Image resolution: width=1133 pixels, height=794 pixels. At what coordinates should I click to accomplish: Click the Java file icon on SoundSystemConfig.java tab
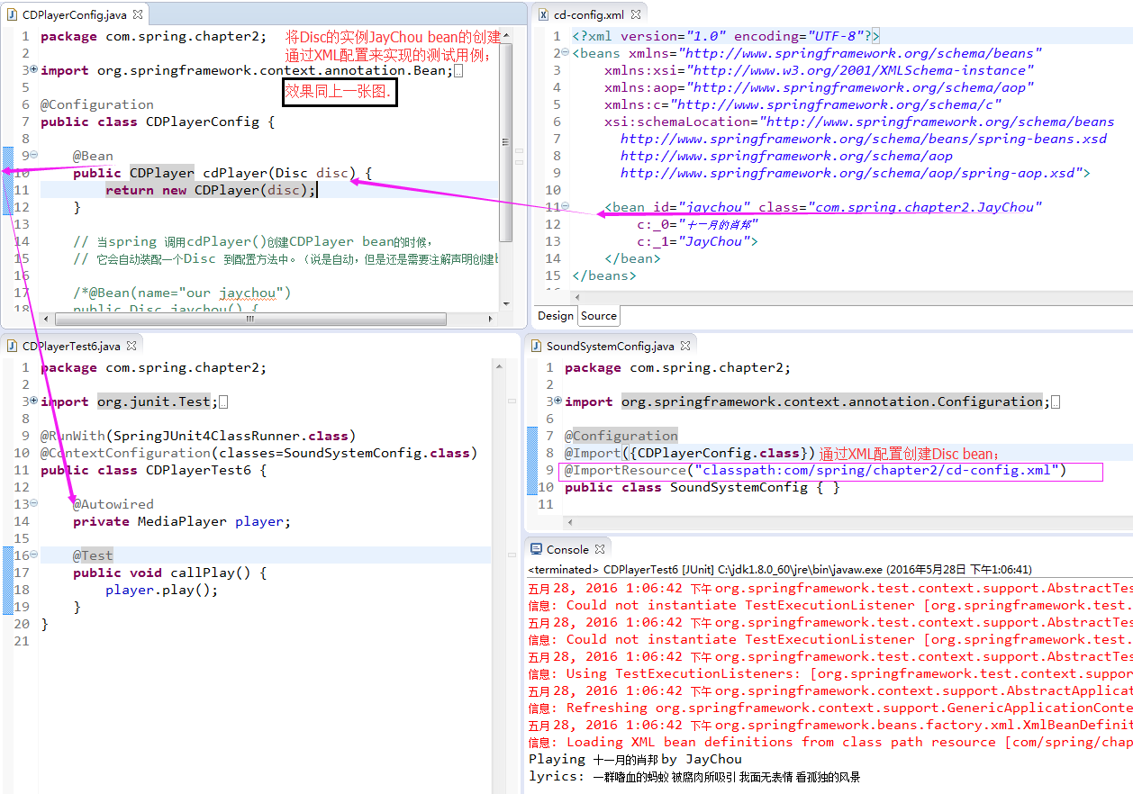[537, 346]
